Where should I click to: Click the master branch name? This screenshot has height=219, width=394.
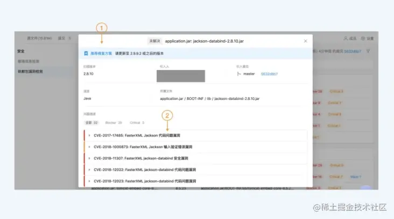pos(249,74)
